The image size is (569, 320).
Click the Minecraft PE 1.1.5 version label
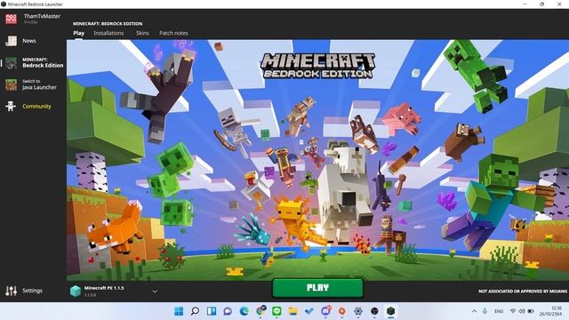coord(104,288)
